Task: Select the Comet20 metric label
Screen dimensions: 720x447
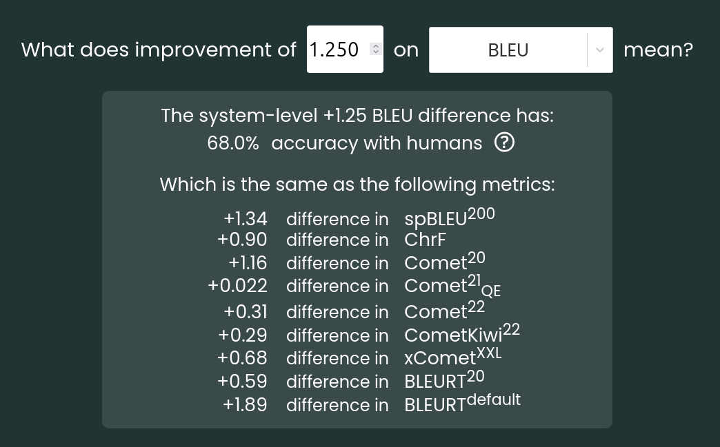Action: (x=445, y=262)
